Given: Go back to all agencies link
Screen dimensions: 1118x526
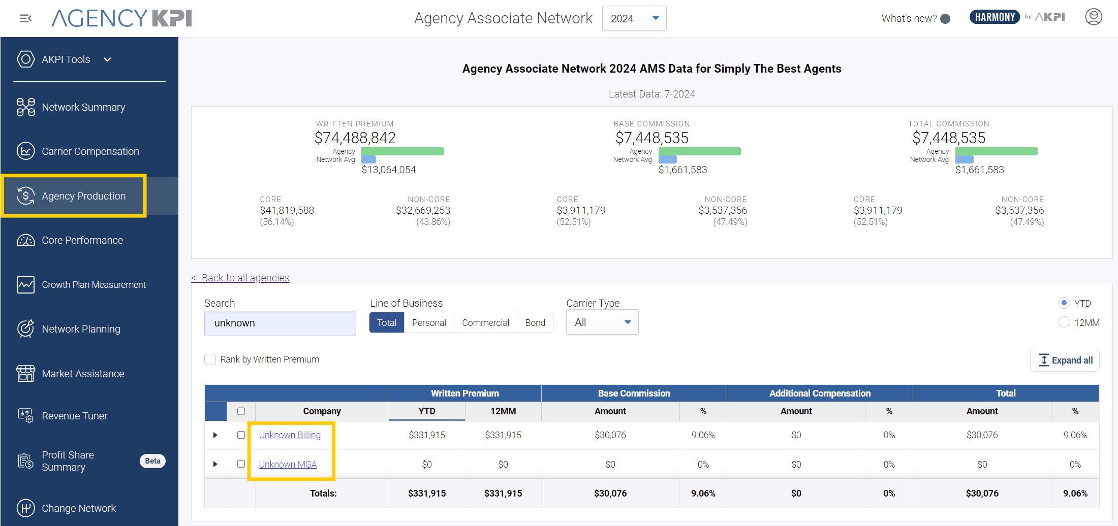Looking at the screenshot, I should click(x=240, y=278).
